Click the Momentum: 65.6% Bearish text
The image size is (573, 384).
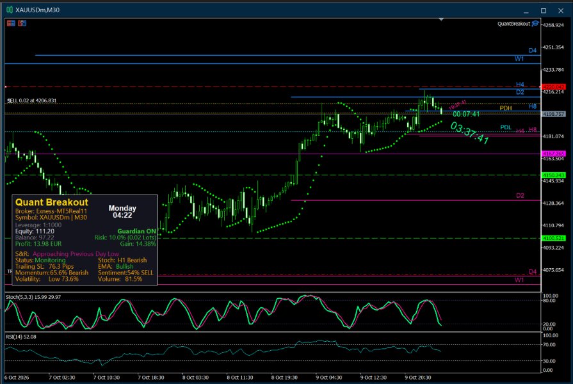(x=51, y=273)
